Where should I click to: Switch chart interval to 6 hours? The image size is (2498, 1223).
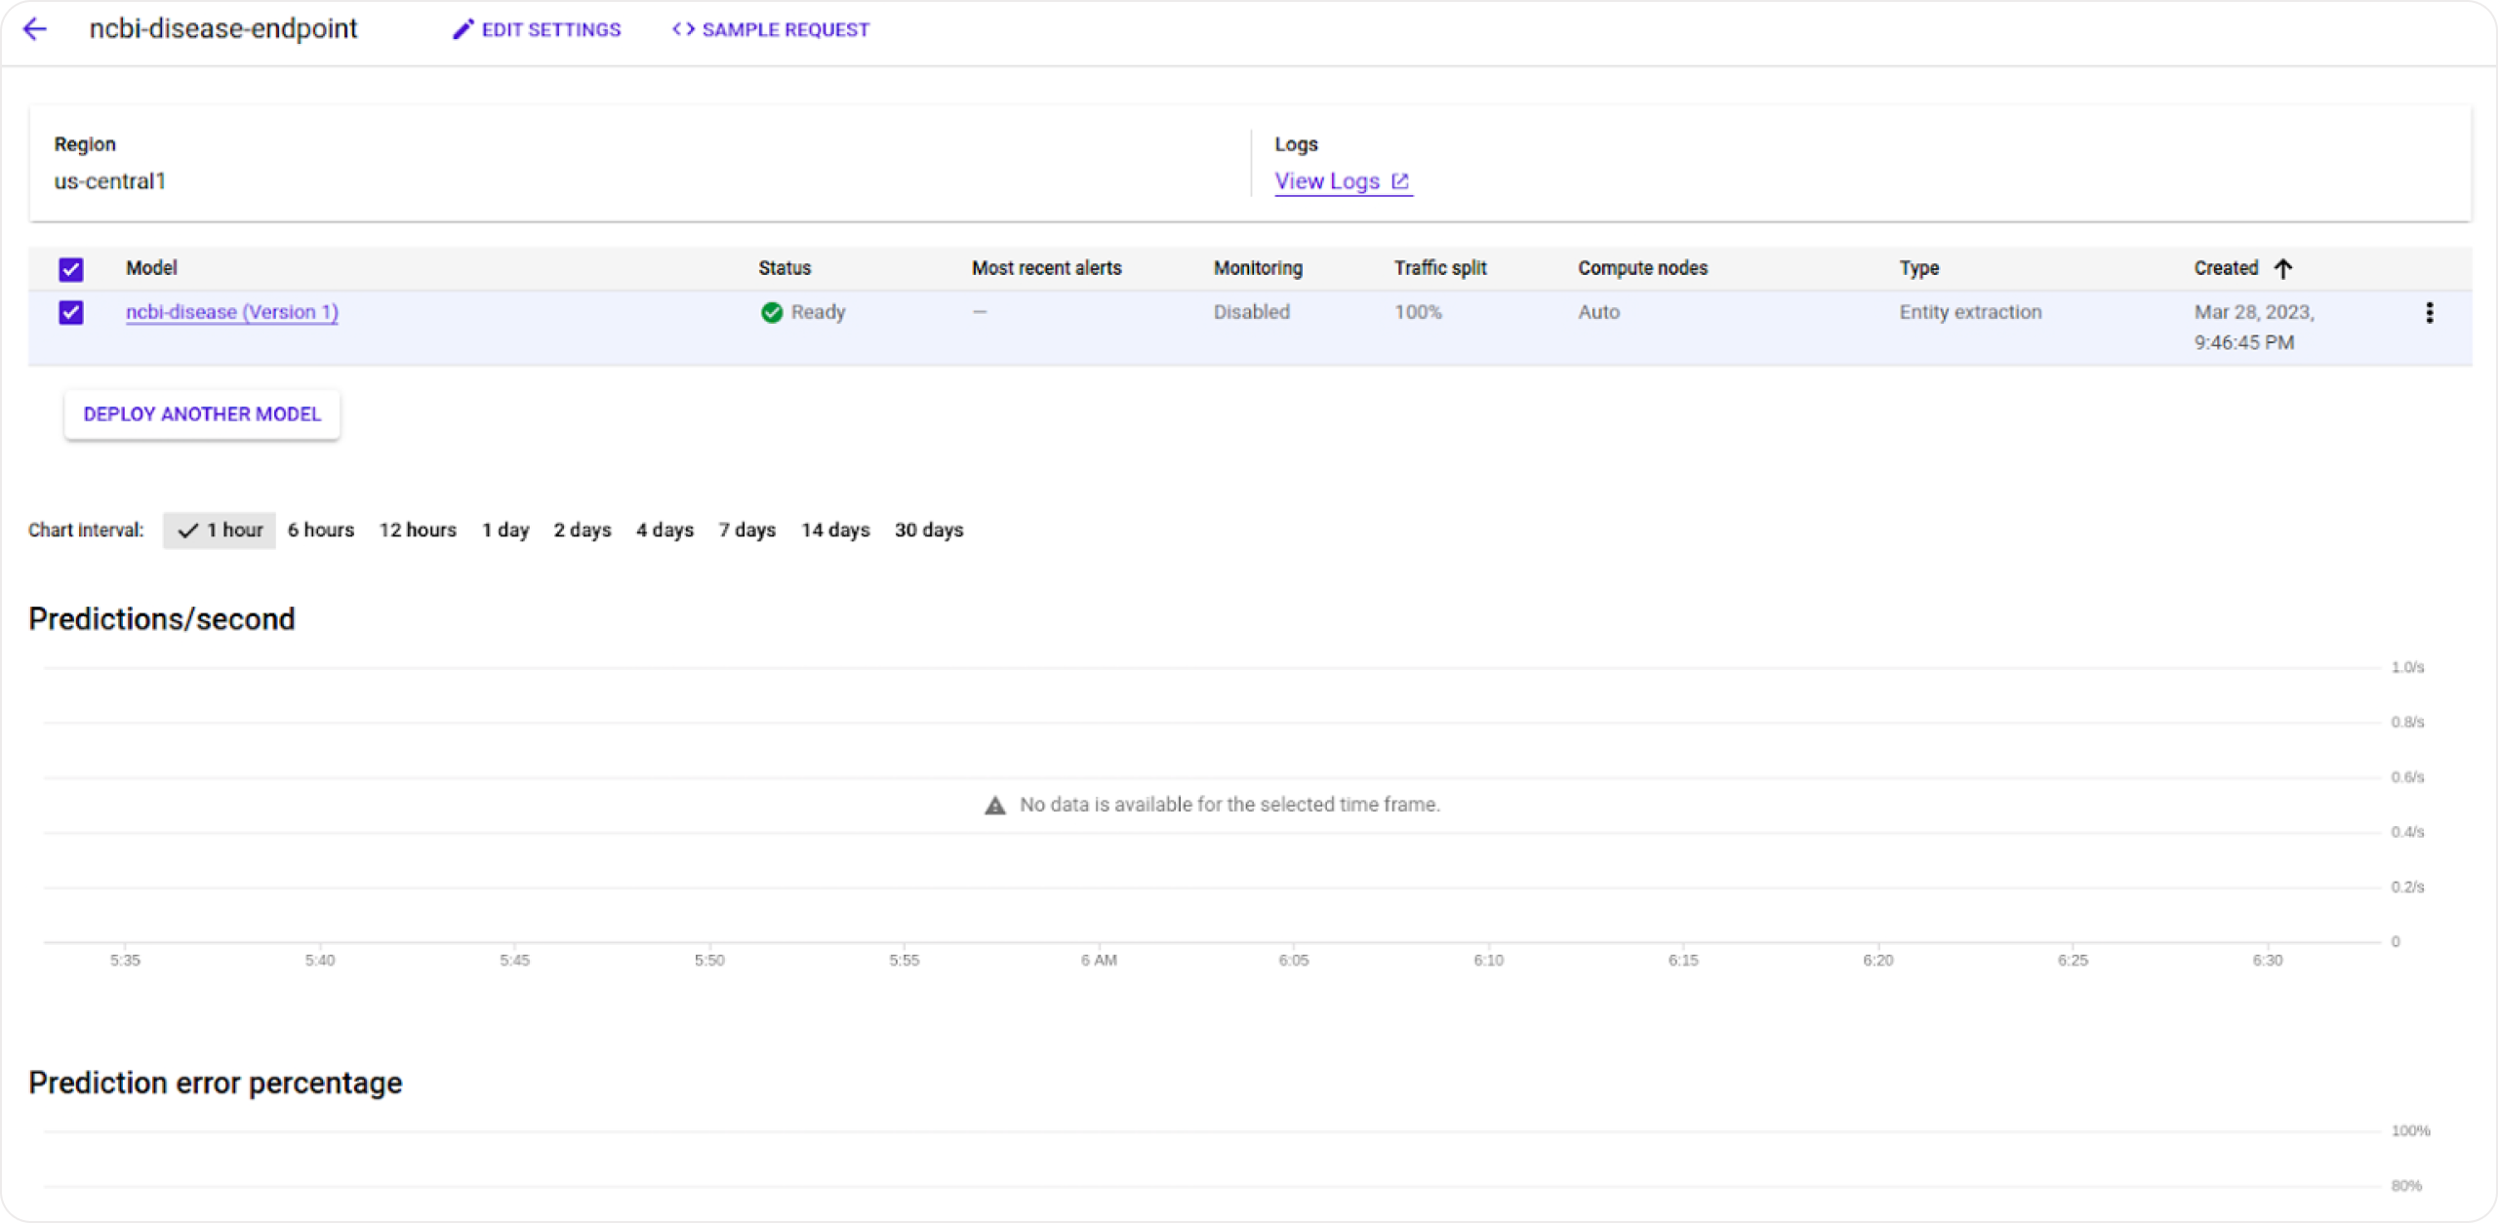320,530
